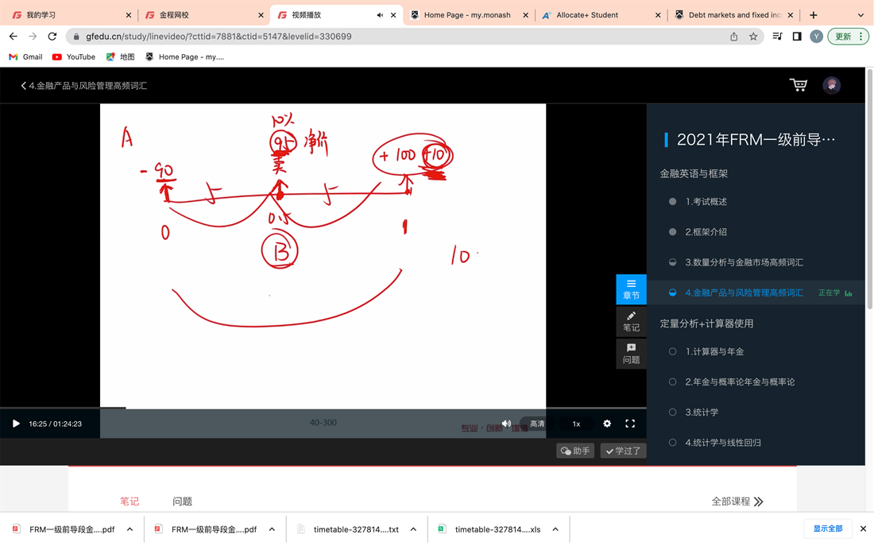This screenshot has width=874, height=546.
Task: Mark lesson as 学过了
Action: pyautogui.click(x=623, y=451)
